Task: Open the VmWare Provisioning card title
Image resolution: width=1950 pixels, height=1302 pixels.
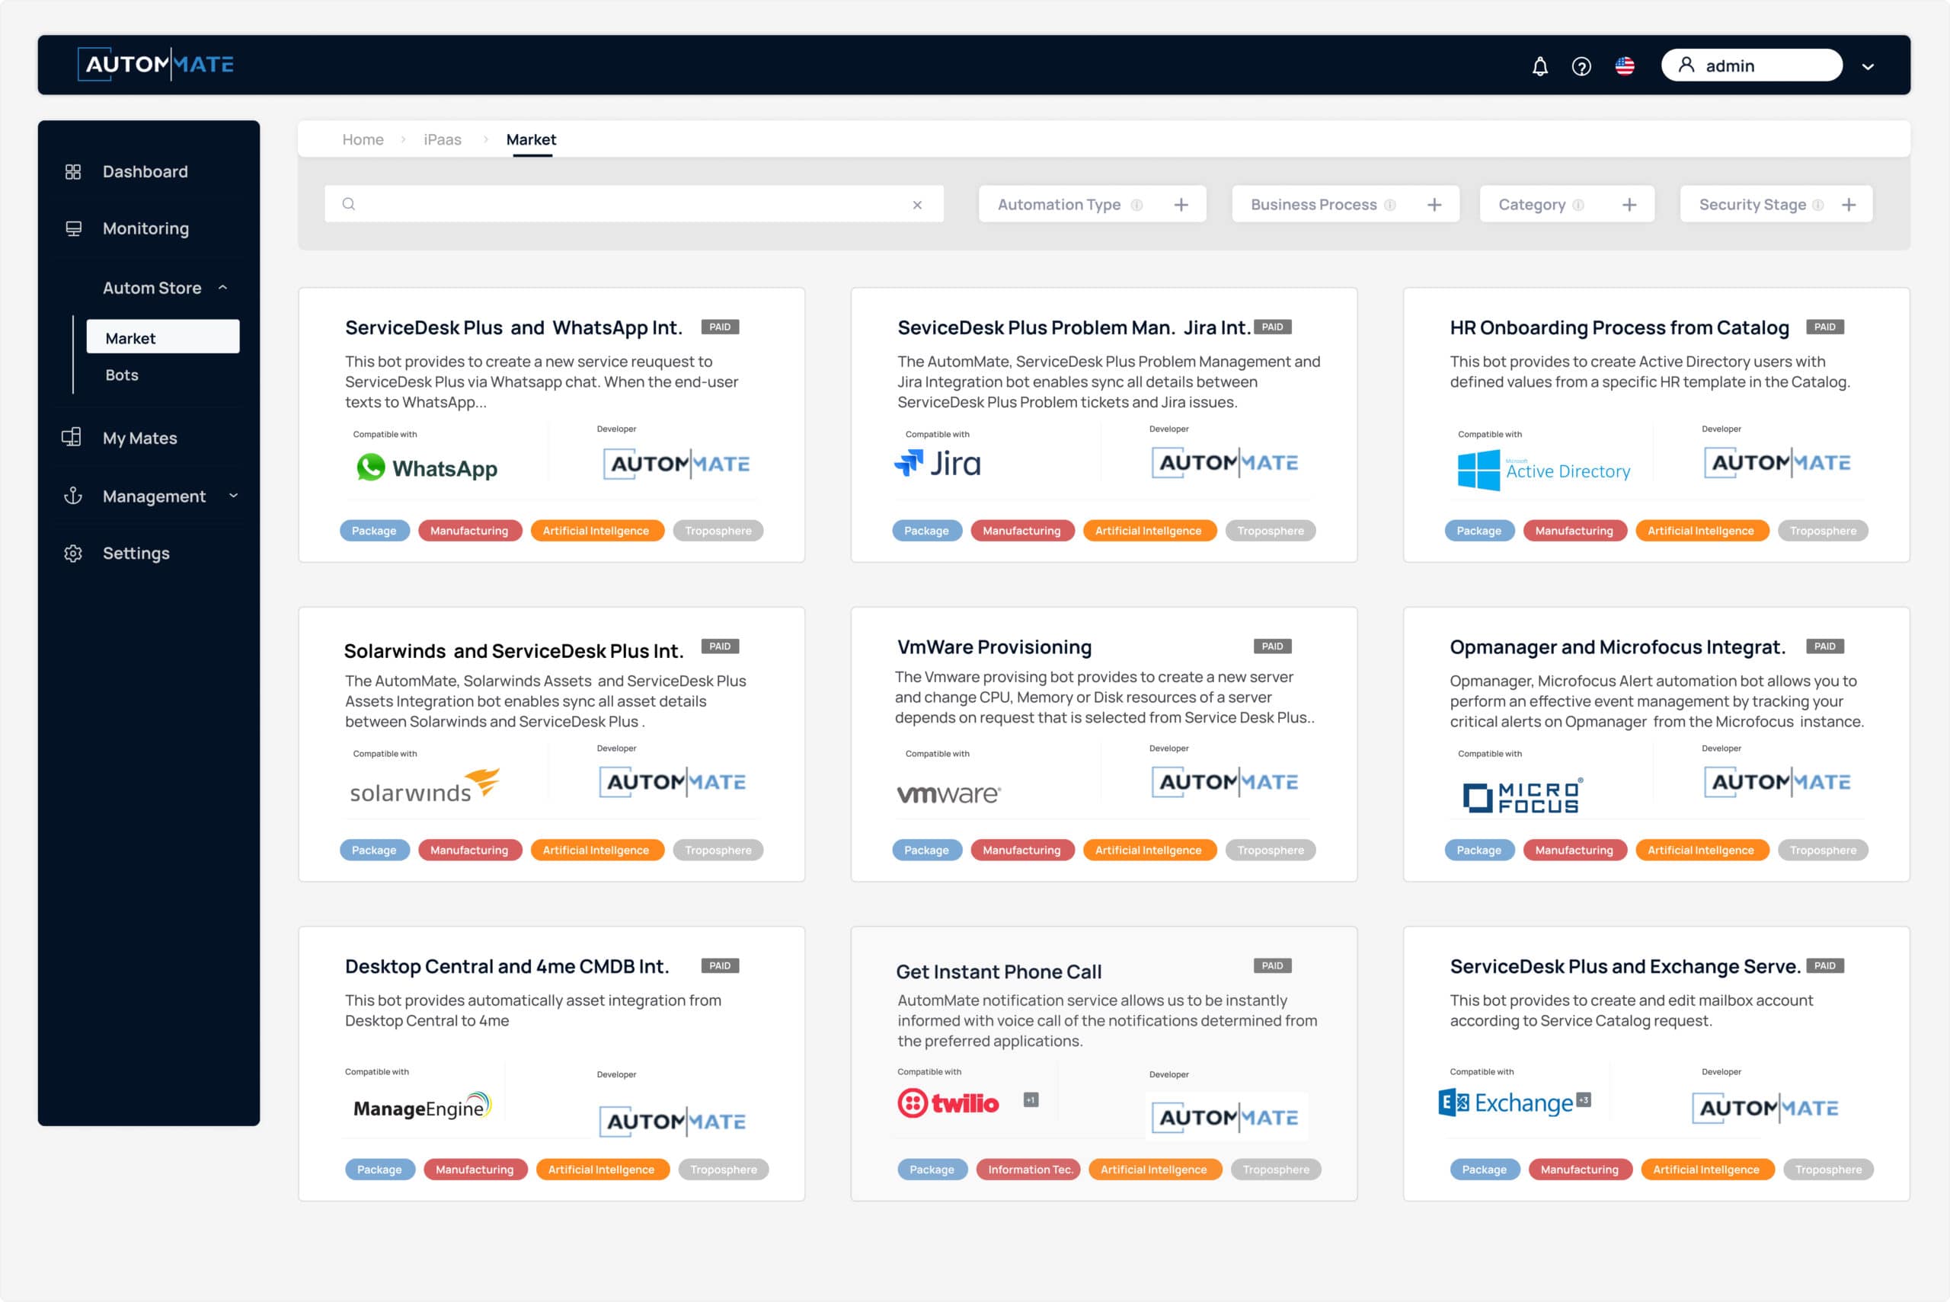Action: (994, 647)
